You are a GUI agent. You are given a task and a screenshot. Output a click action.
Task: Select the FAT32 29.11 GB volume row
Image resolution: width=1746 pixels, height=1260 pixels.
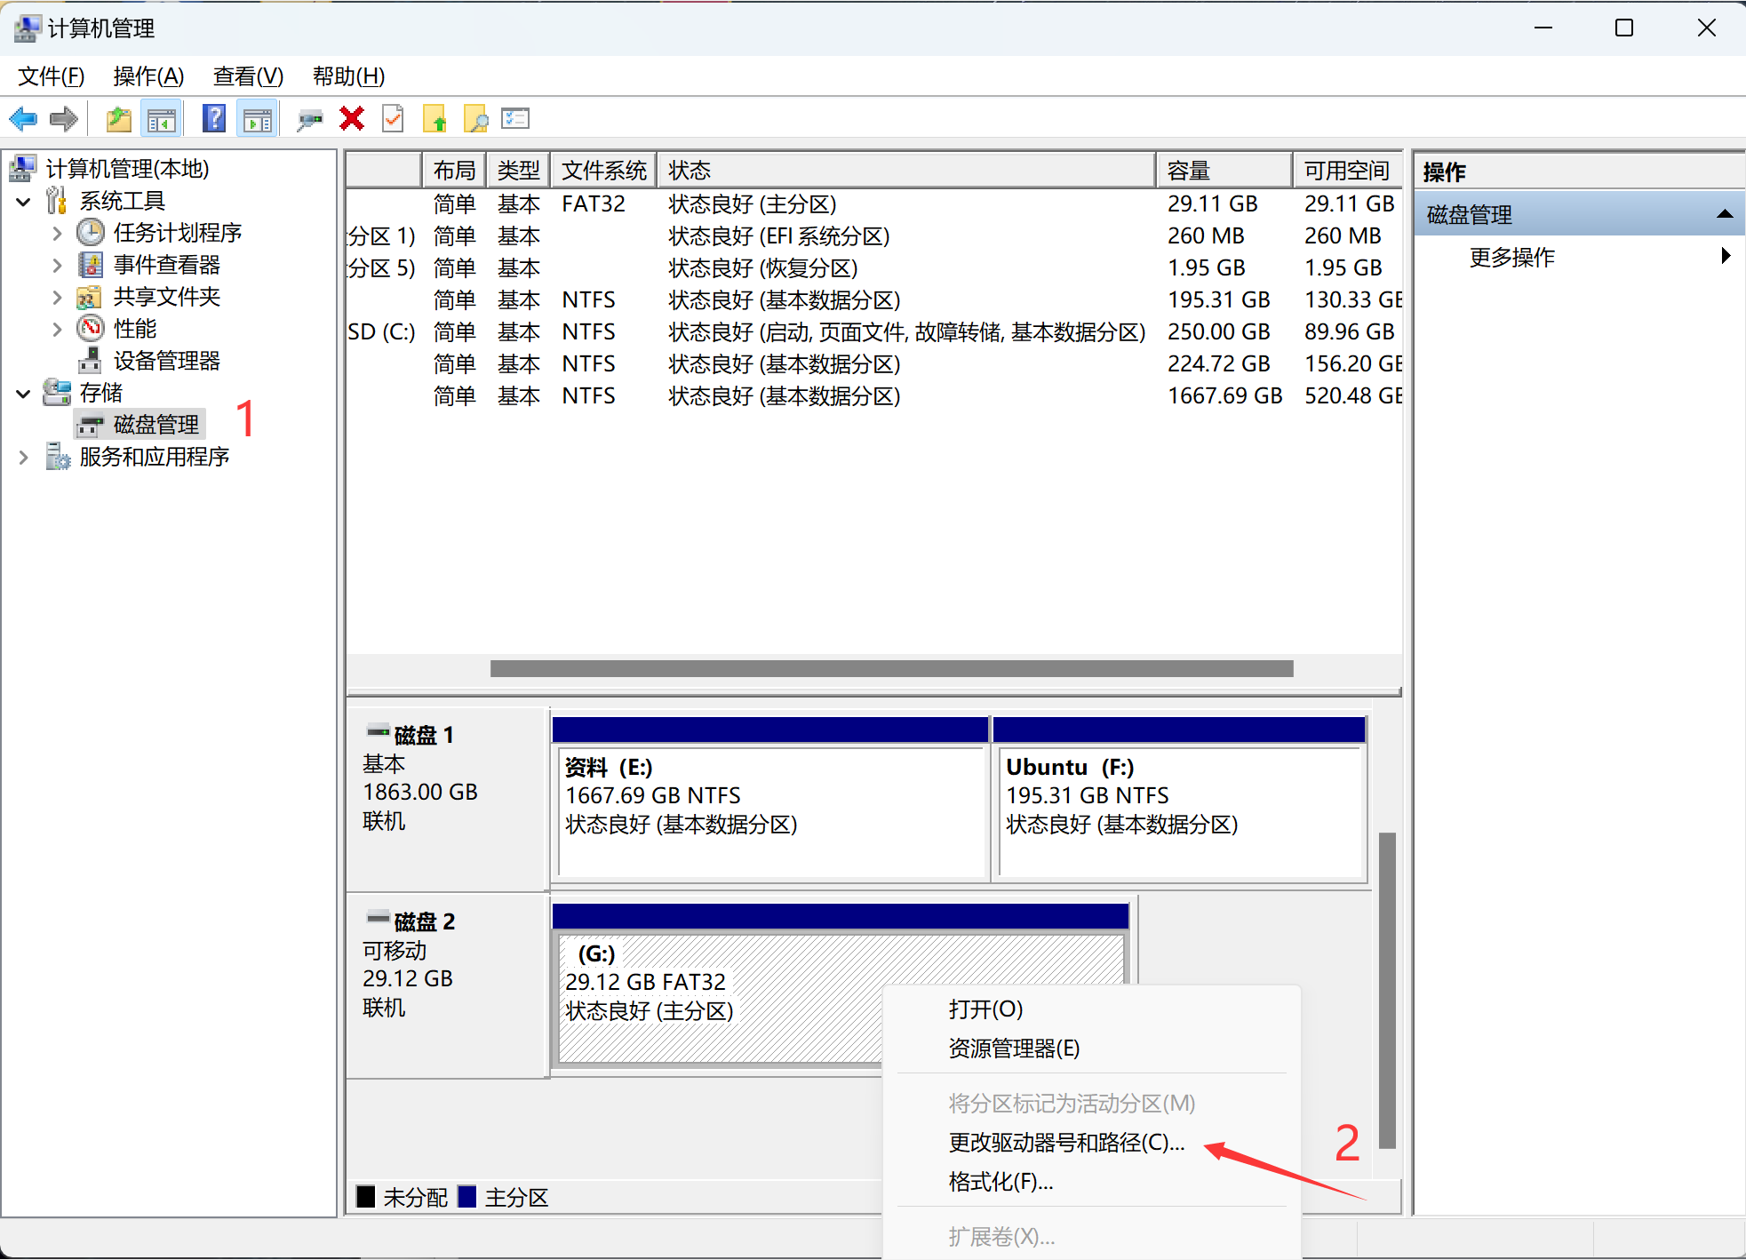coord(874,204)
